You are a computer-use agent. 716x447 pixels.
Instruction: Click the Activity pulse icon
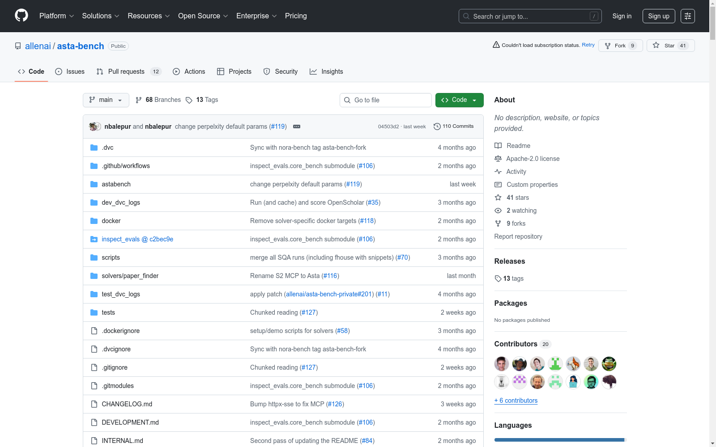tap(498, 172)
